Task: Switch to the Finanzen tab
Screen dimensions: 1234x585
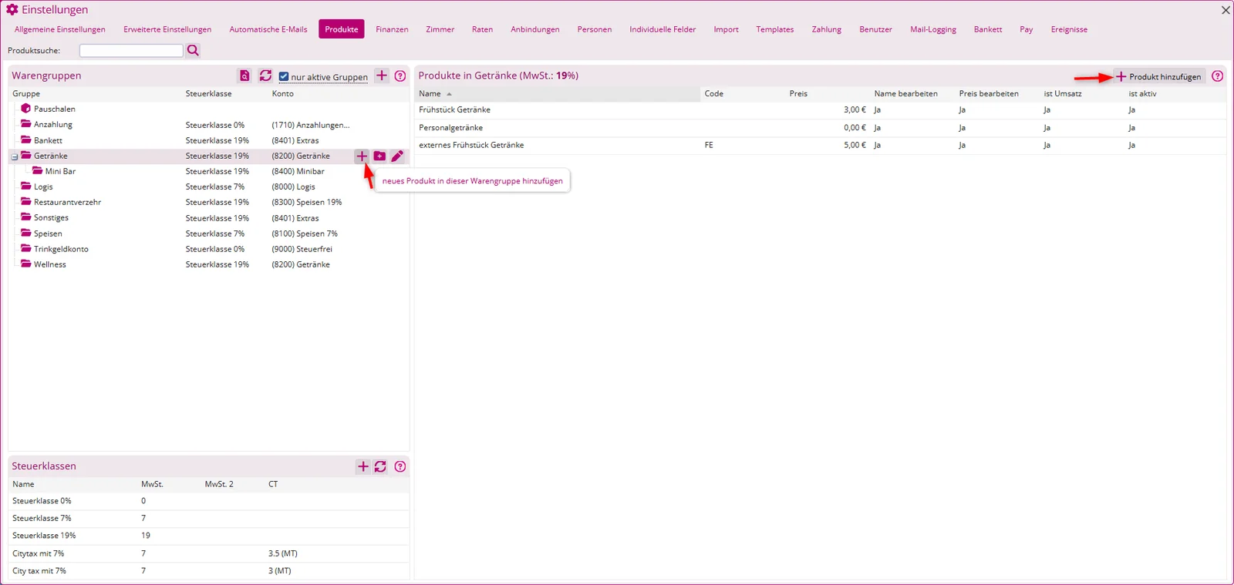Action: [392, 29]
